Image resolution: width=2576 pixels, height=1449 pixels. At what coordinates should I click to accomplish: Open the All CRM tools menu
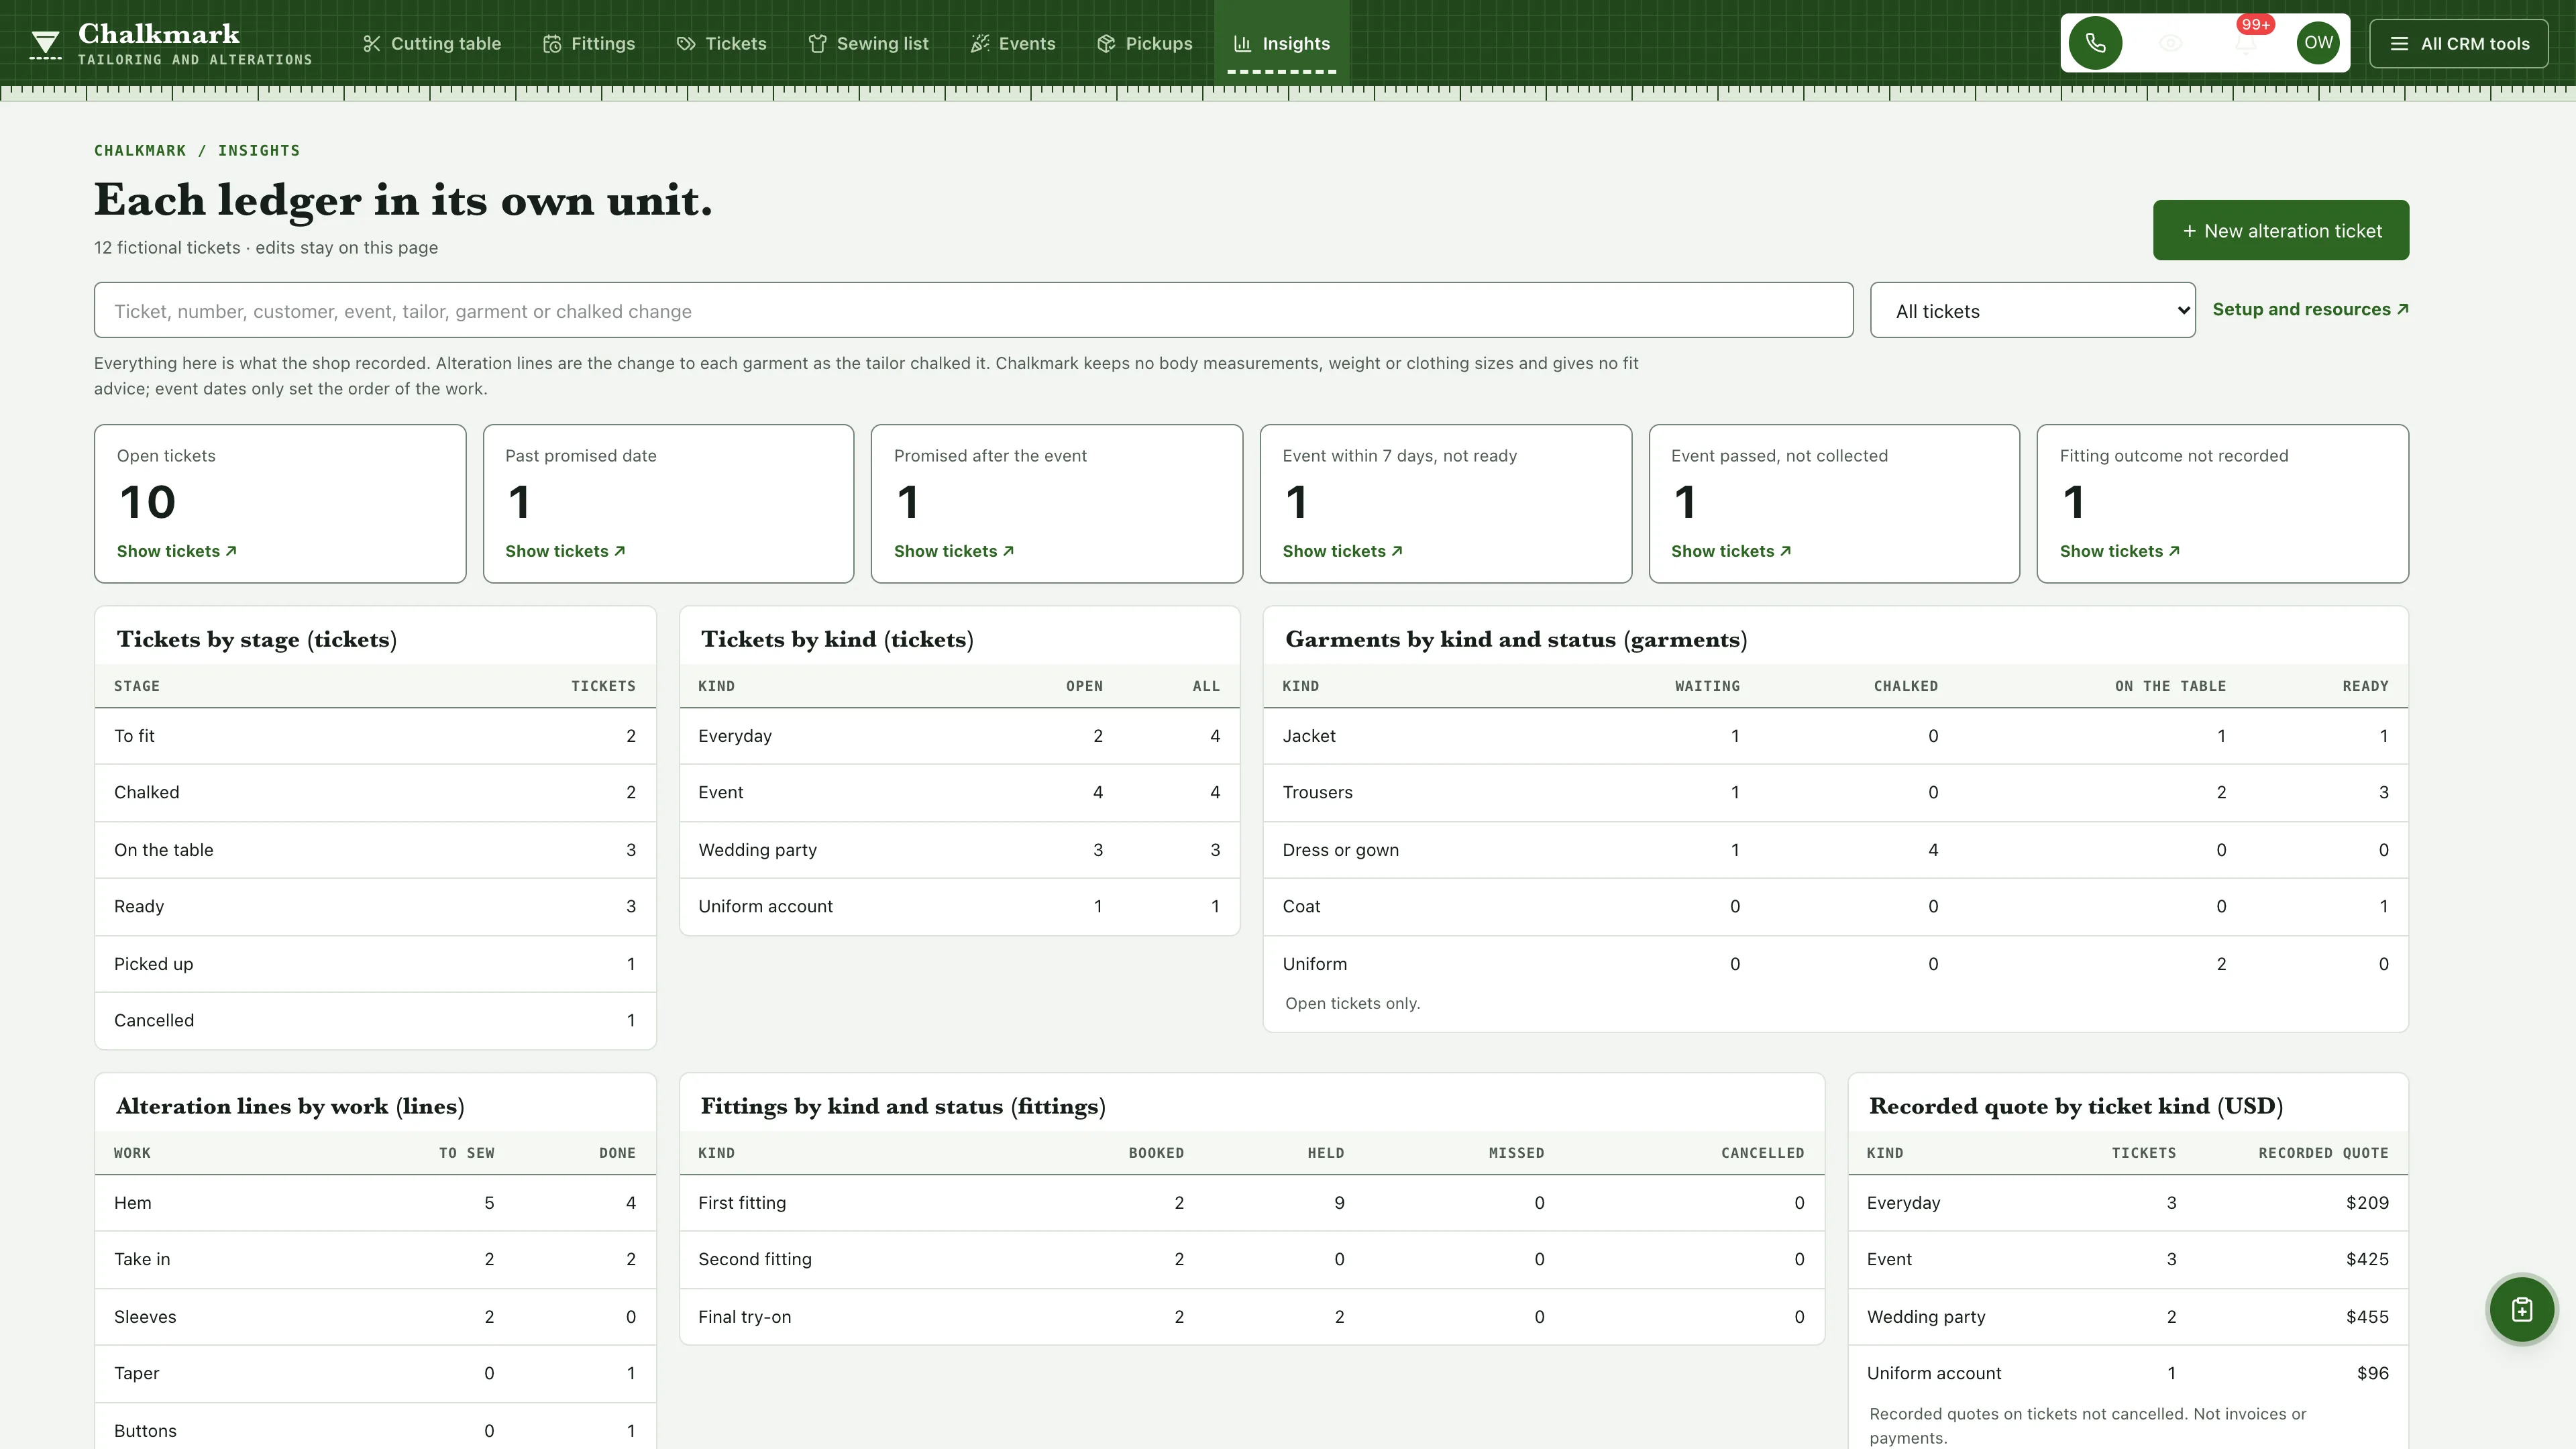click(x=2459, y=44)
